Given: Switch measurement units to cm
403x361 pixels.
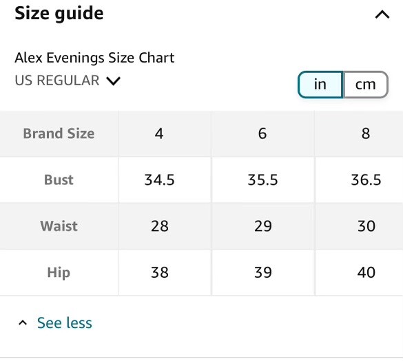Looking at the screenshot, I should pos(365,85).
